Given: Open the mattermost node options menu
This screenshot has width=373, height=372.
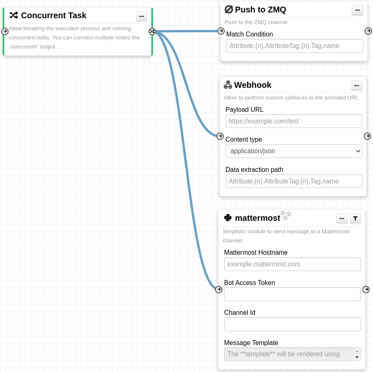Looking at the screenshot, I should point(342,218).
